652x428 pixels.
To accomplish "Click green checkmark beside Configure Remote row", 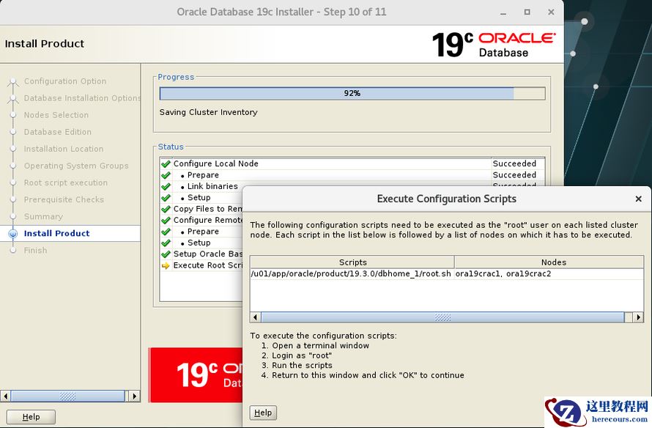I will pos(166,220).
